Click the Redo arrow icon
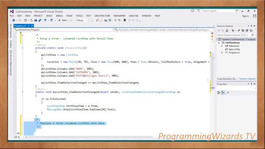265x149 pixels. tap(51, 20)
